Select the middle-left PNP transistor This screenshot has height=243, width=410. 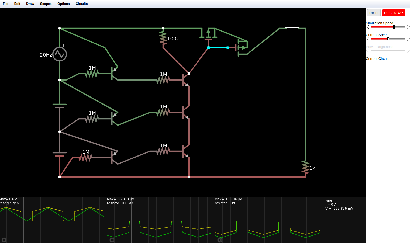[115, 119]
